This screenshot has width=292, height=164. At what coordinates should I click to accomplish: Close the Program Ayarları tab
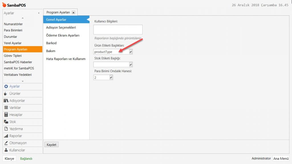click(x=74, y=13)
